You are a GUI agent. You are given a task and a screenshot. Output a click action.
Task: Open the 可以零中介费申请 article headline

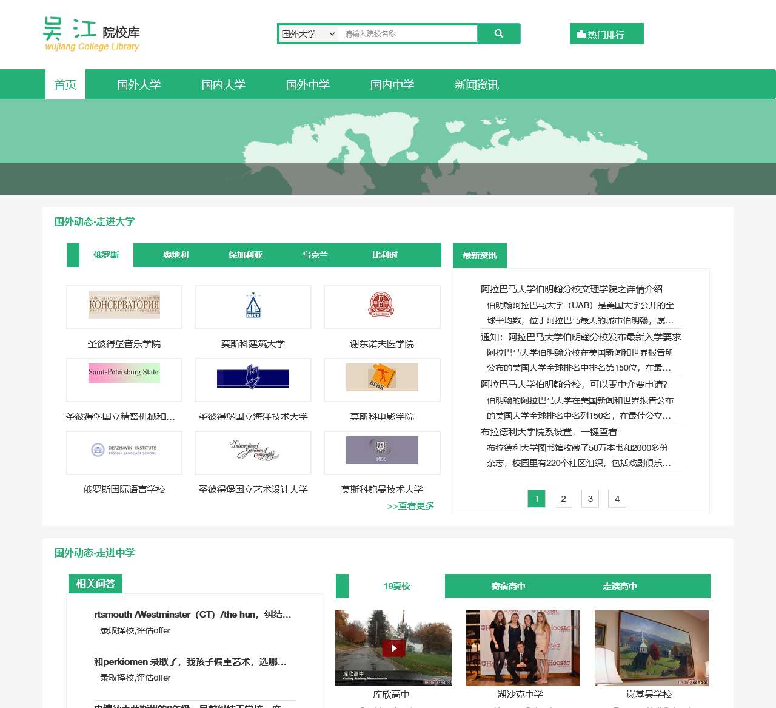click(574, 385)
